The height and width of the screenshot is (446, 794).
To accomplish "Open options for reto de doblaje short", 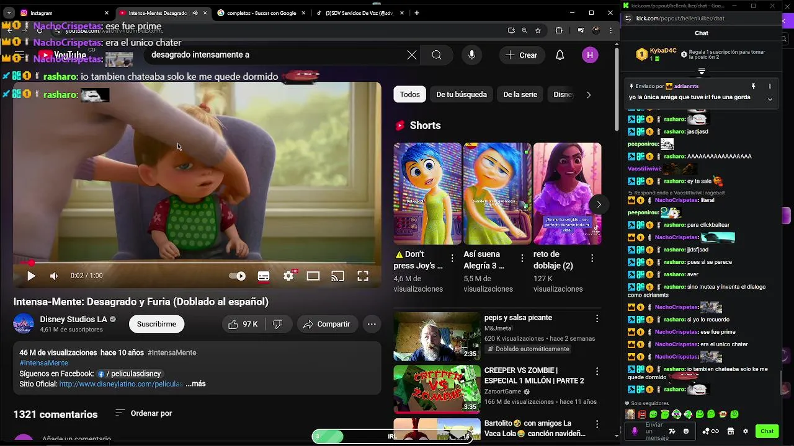I will (592, 258).
